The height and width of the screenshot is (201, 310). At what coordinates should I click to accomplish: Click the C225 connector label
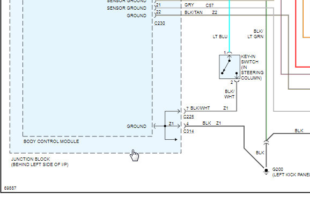pyautogui.click(x=188, y=117)
